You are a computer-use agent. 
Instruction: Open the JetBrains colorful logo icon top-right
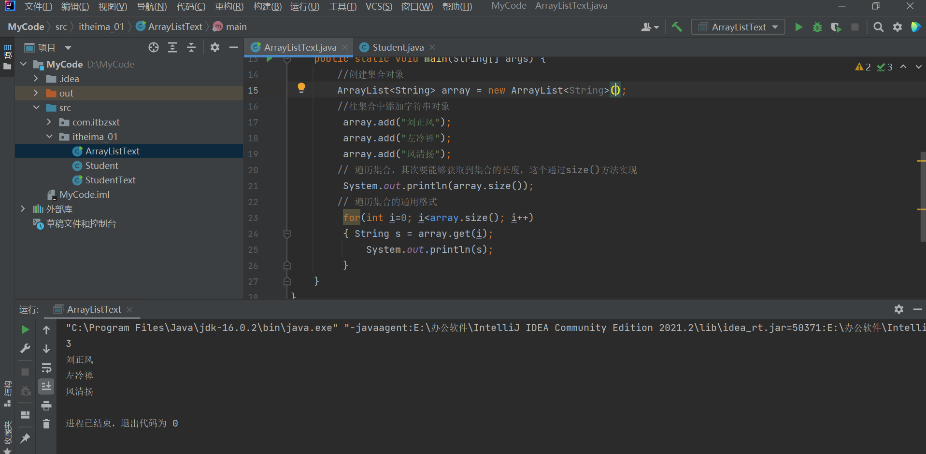click(916, 27)
